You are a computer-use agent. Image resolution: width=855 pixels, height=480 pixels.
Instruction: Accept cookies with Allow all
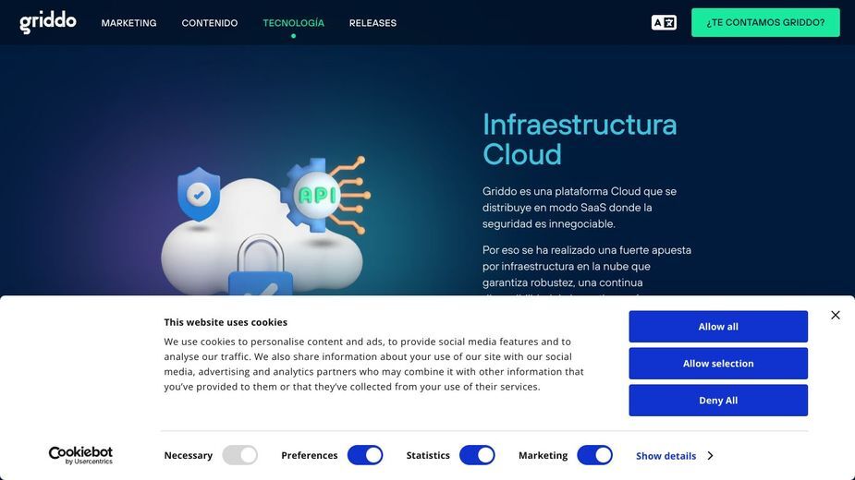coord(718,327)
